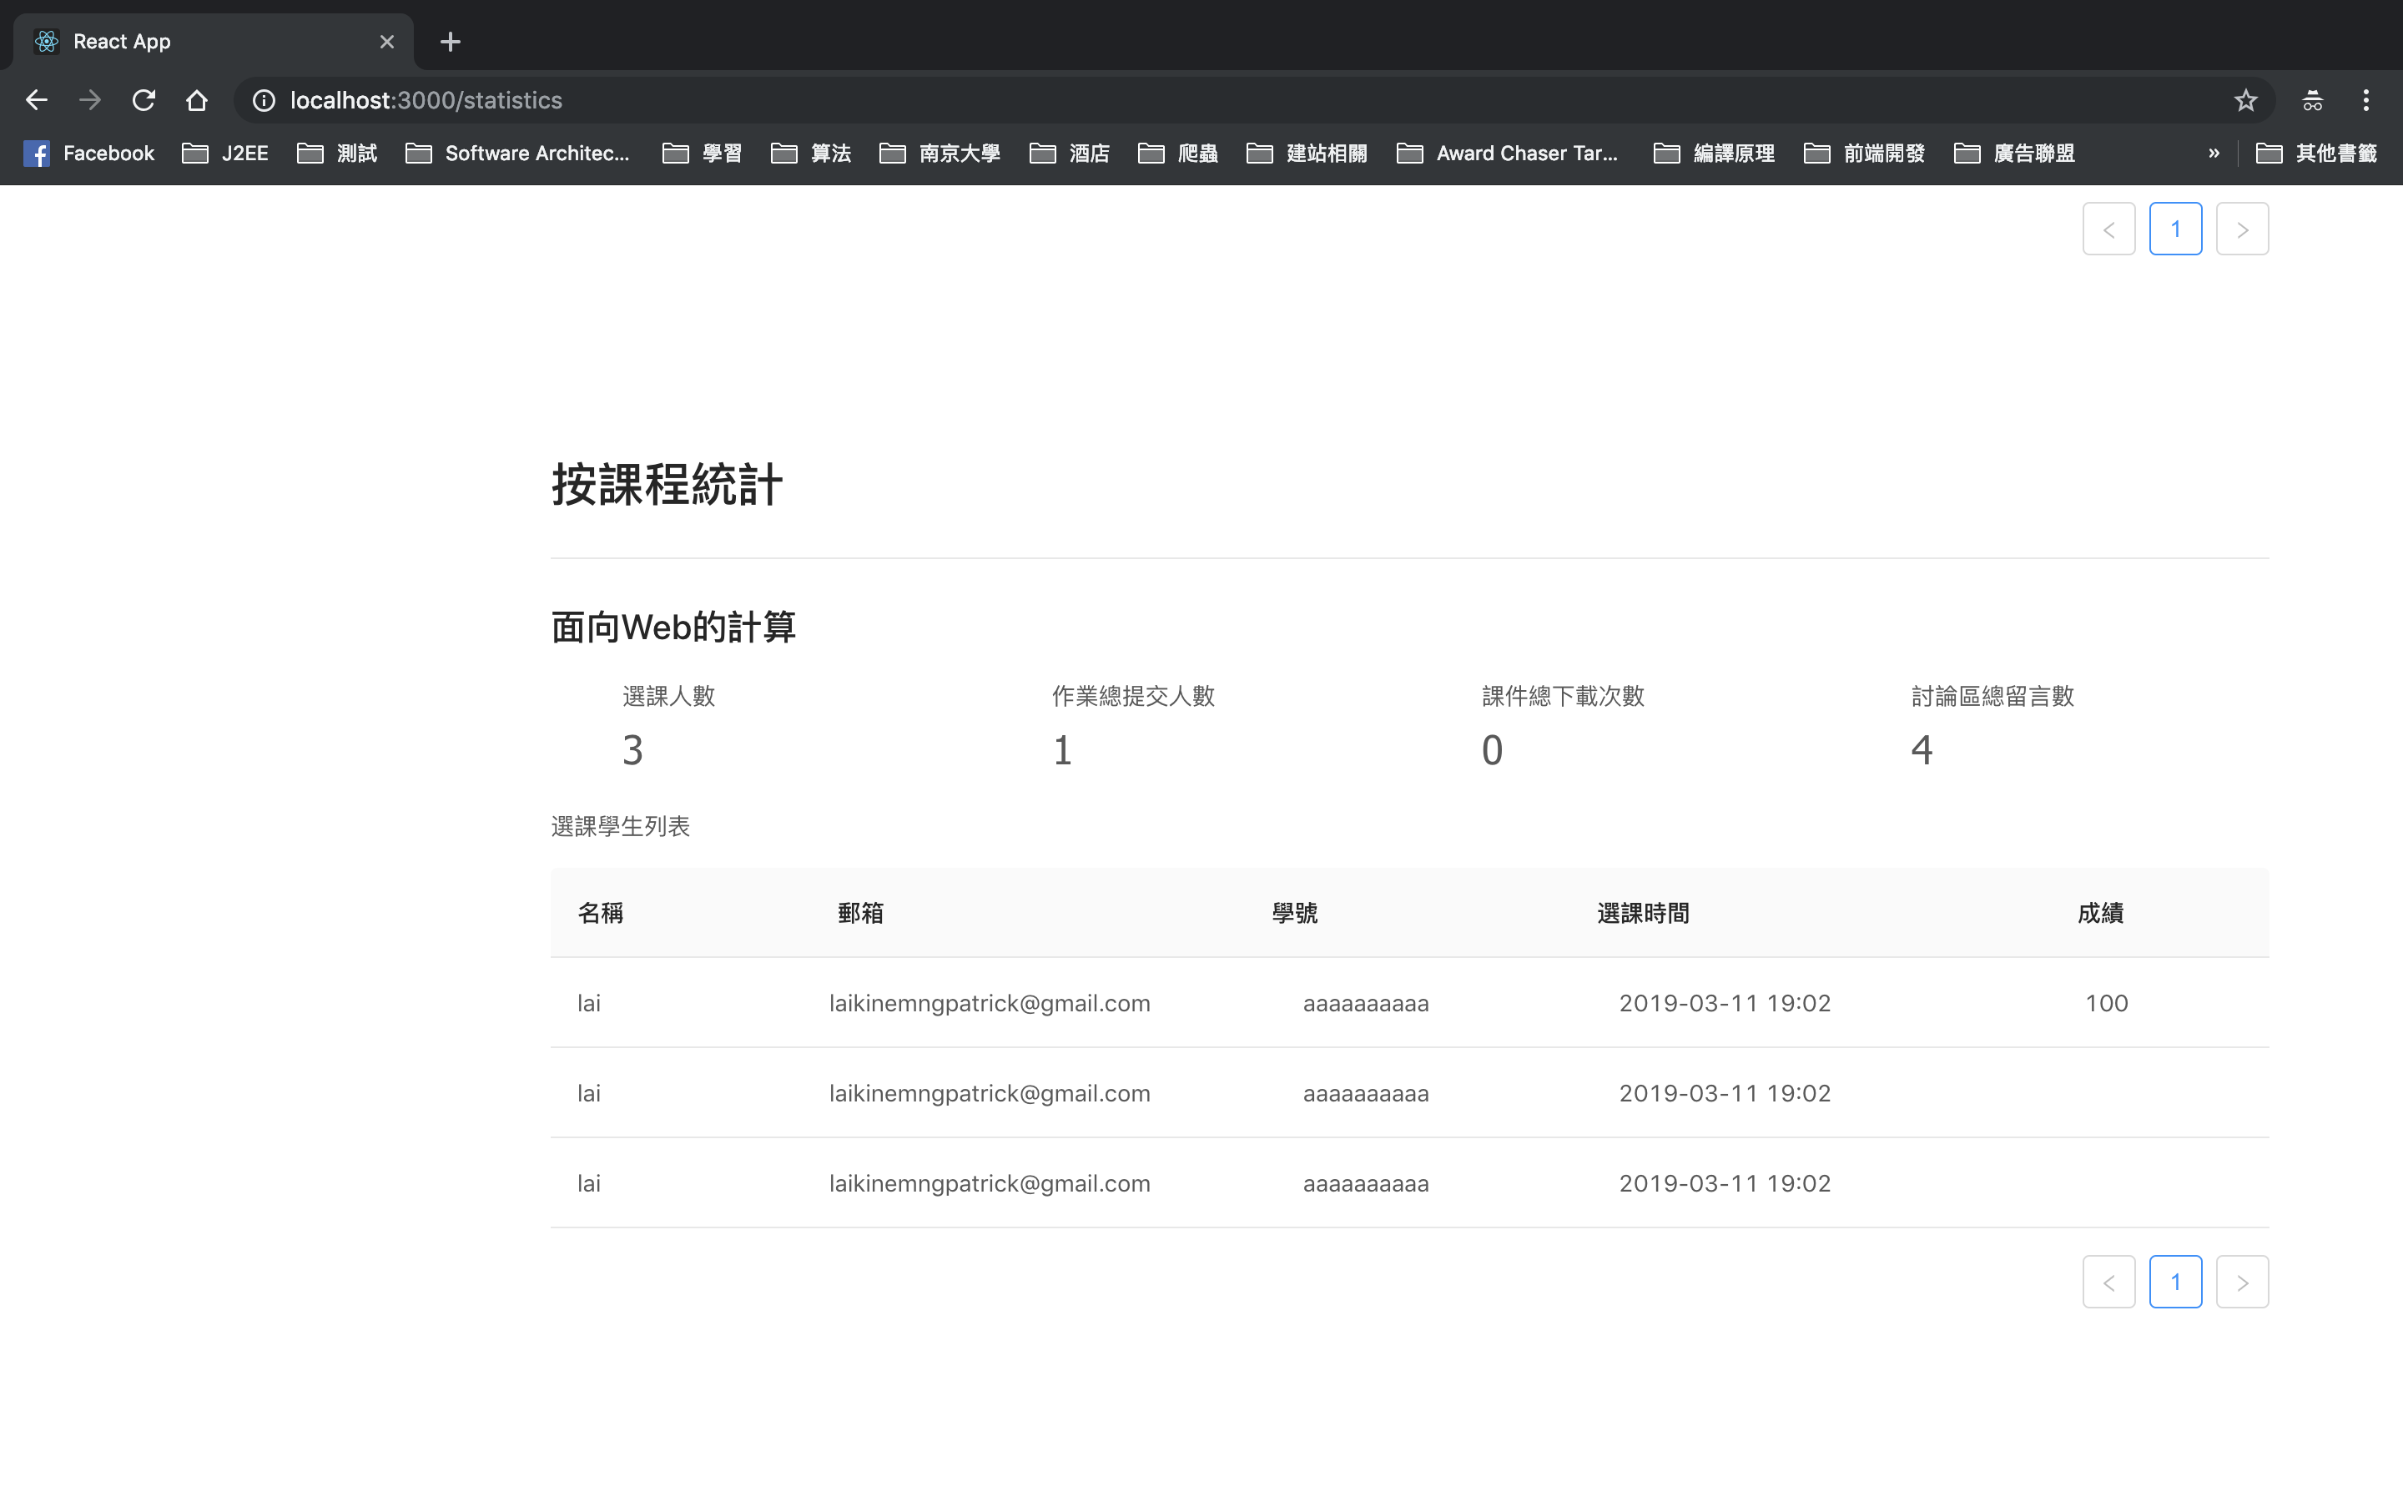The height and width of the screenshot is (1502, 2403).
Task: Click previous page arrow at top pagination
Action: (2108, 229)
